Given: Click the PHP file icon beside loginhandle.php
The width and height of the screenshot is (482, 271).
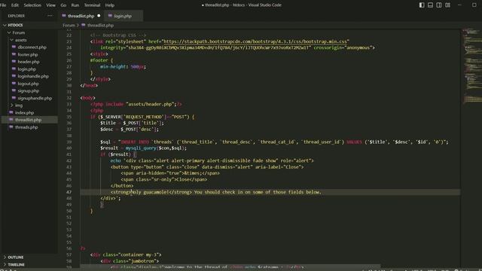Looking at the screenshot, I should click(x=14, y=76).
